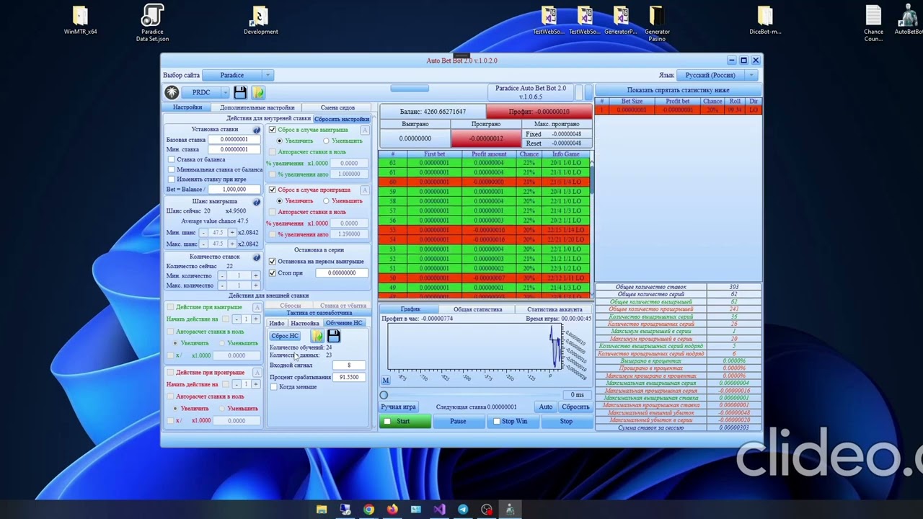This screenshot has width=923, height=519.
Task: Click the Pause button
Action: (x=458, y=421)
